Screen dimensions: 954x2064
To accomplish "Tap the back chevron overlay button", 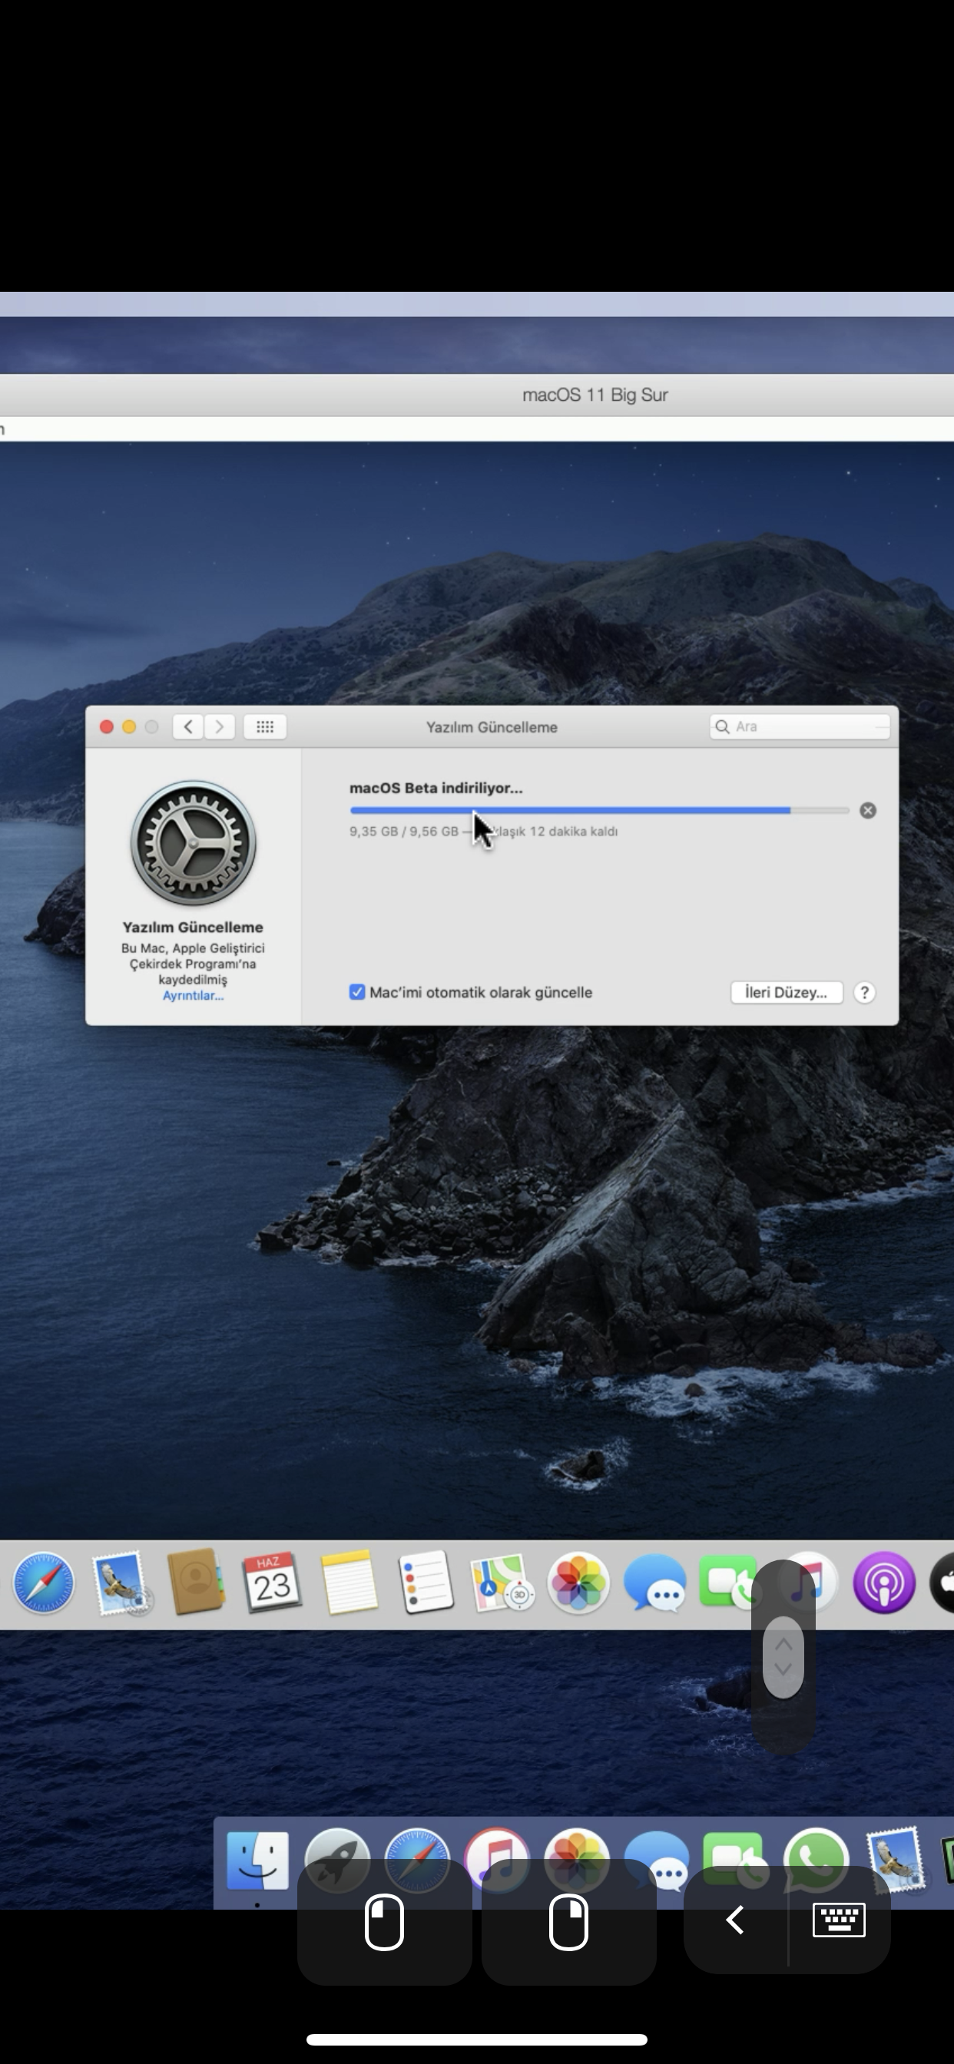I will (734, 1920).
